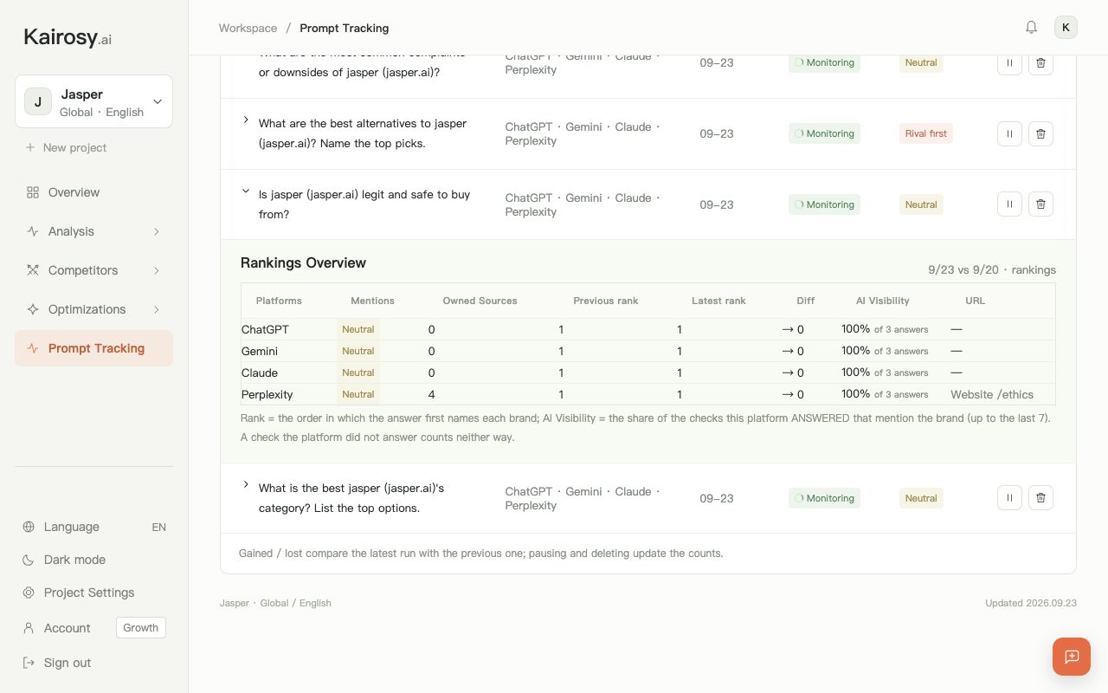
Task: Select Prompt Tracking in the sidebar
Action: click(x=93, y=348)
